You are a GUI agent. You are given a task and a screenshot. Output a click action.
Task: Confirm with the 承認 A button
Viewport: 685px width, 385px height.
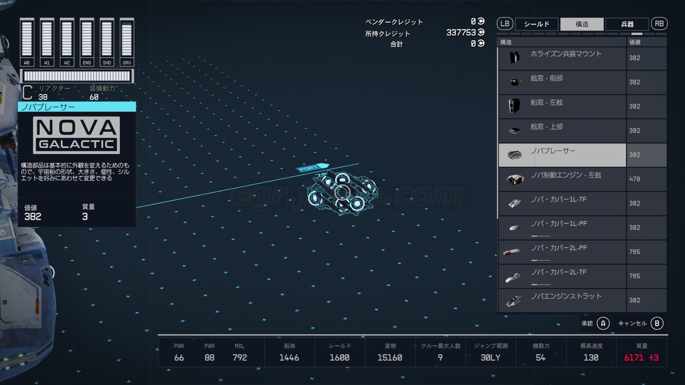pyautogui.click(x=603, y=323)
